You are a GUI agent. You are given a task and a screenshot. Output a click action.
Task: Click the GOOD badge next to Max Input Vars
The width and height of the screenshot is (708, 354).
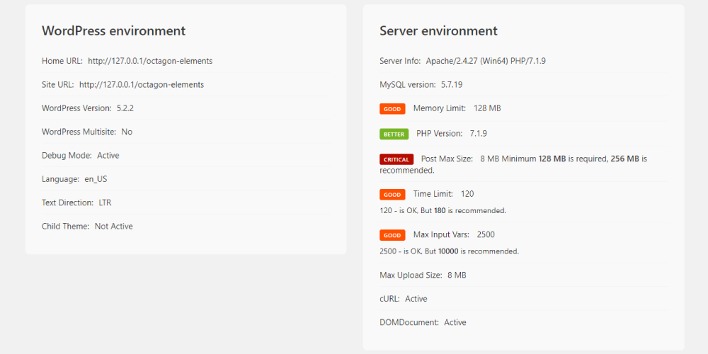point(392,235)
